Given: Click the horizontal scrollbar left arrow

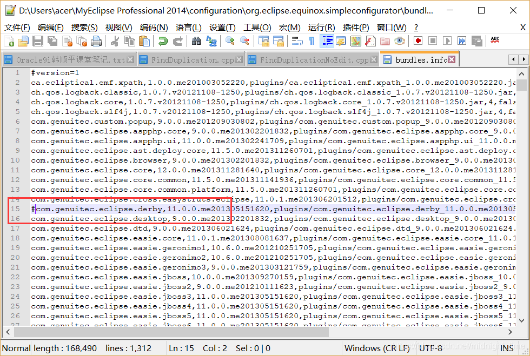Looking at the screenshot, I should (x=8, y=332).
